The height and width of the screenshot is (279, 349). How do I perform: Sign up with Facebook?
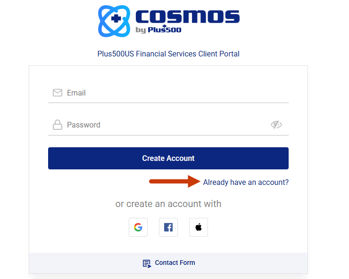(x=168, y=227)
